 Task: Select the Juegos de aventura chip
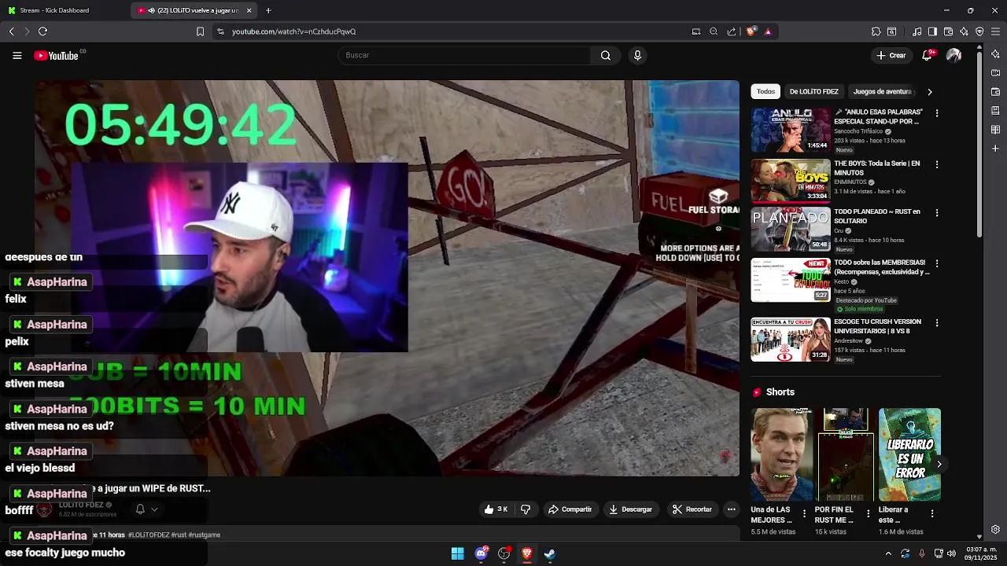pos(882,91)
